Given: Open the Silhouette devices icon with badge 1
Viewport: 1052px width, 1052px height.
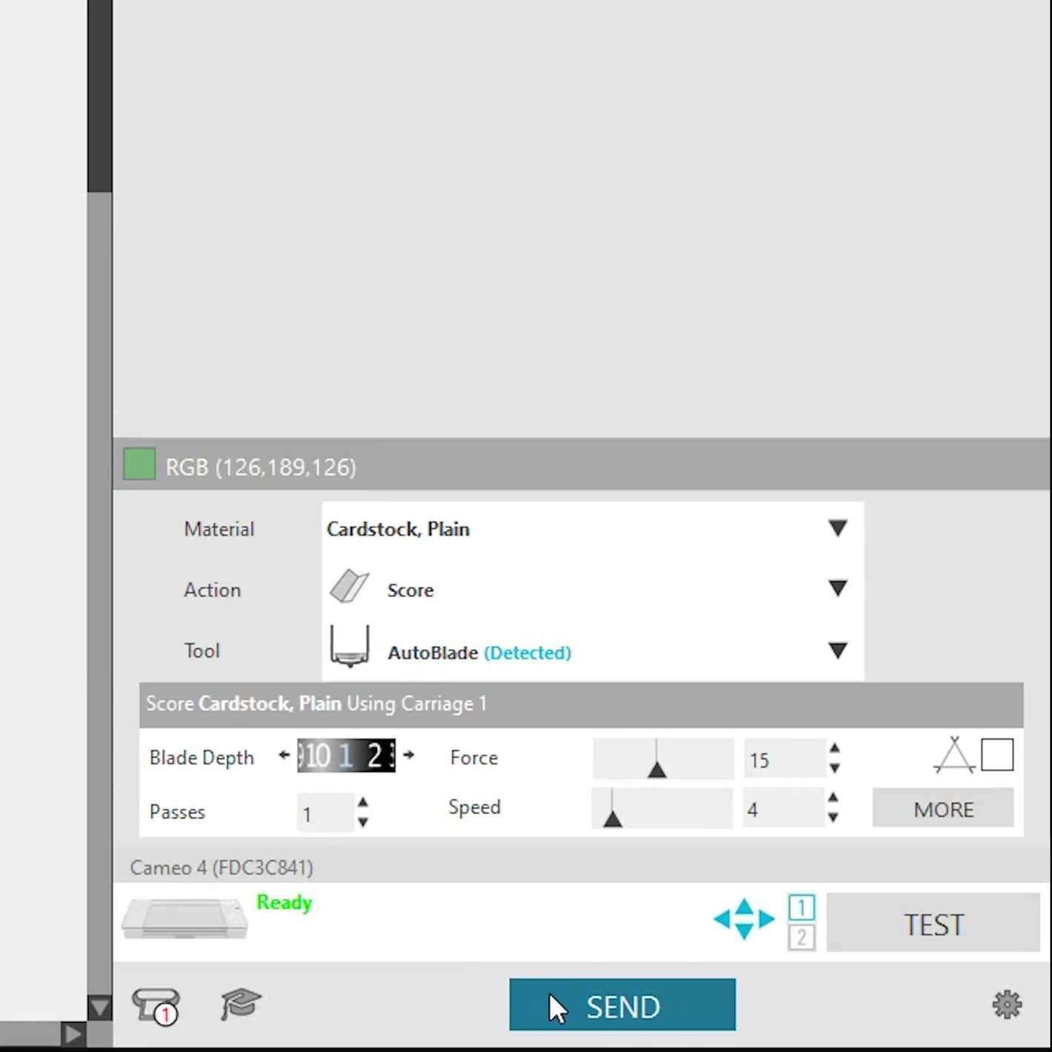Looking at the screenshot, I should pyautogui.click(x=156, y=1005).
